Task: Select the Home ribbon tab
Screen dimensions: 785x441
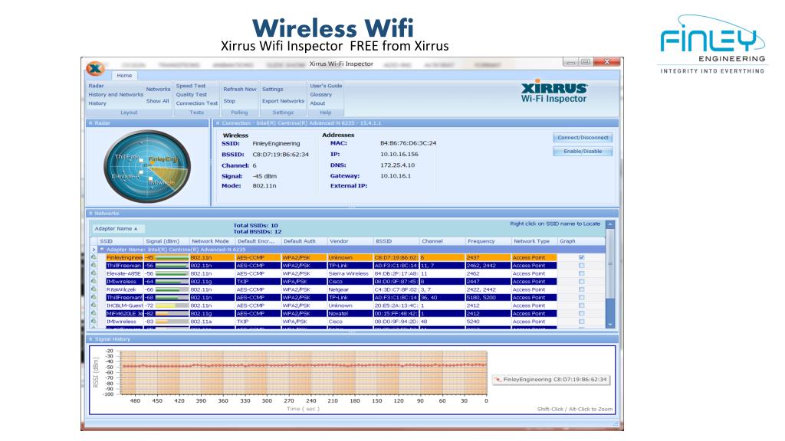Action: click(124, 76)
